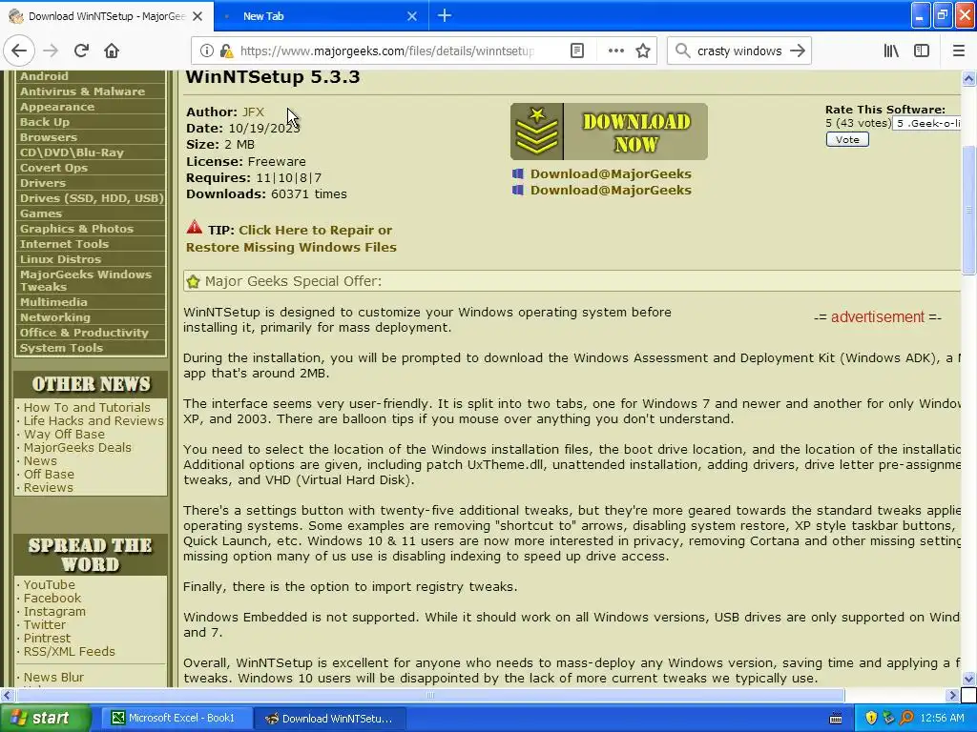Show site information icon in address bar
The width and height of the screenshot is (977, 732).
coord(206,51)
